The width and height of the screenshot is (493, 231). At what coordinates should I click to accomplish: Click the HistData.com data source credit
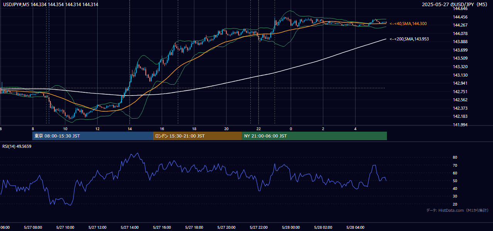coord(458,211)
